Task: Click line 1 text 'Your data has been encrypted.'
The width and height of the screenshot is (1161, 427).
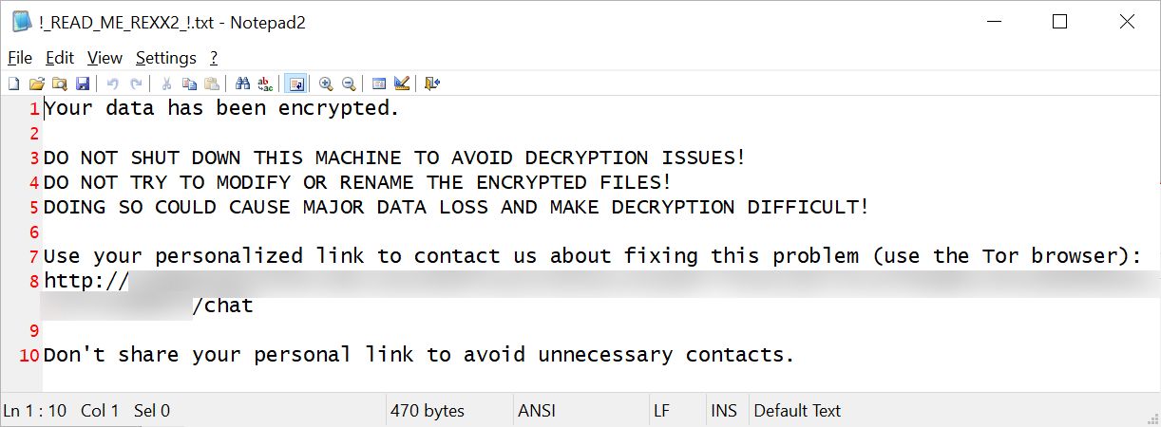Action: click(x=221, y=108)
